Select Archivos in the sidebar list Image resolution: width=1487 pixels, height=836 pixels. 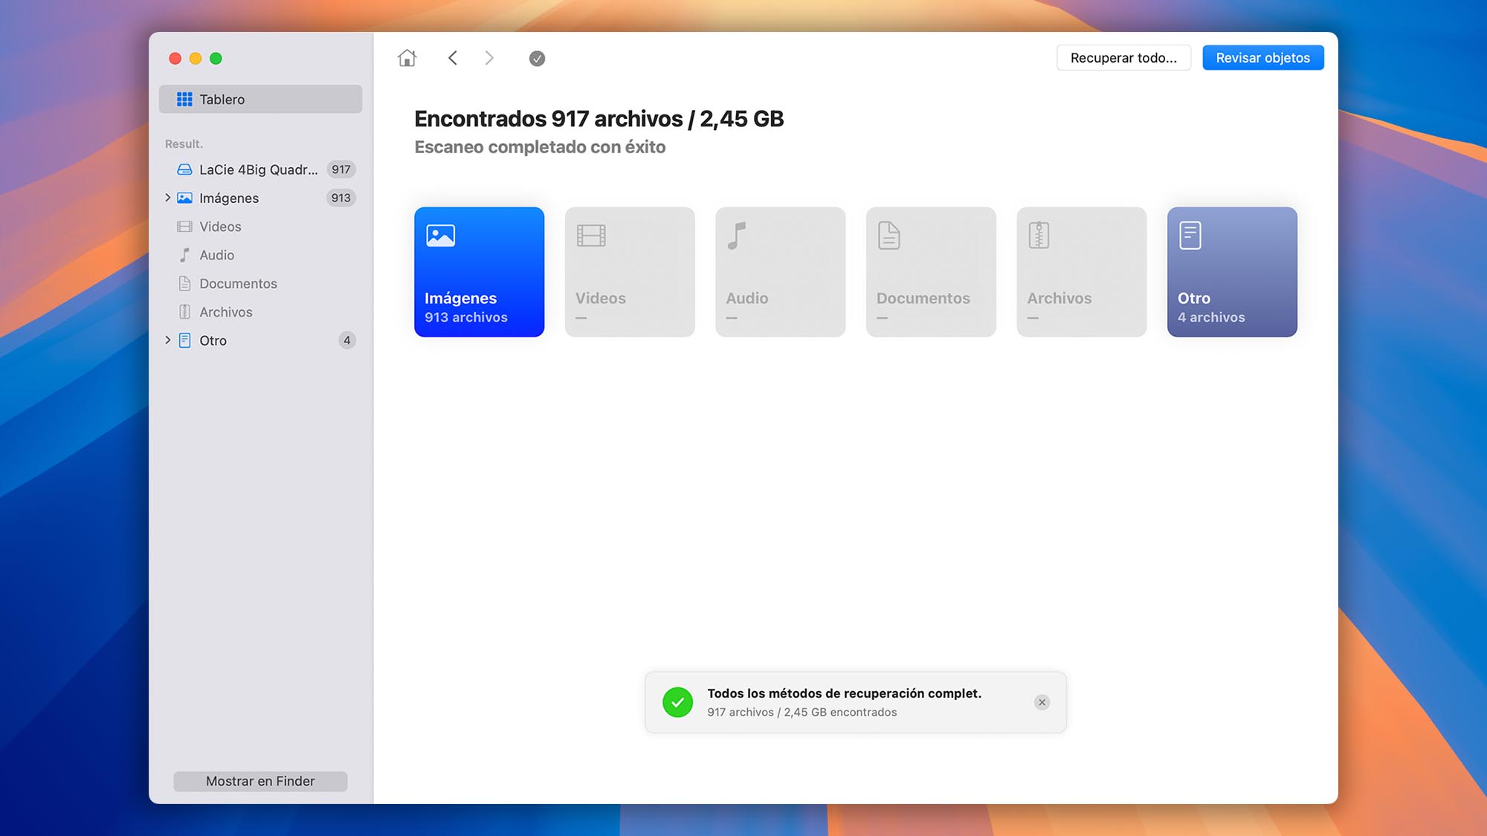click(x=260, y=312)
